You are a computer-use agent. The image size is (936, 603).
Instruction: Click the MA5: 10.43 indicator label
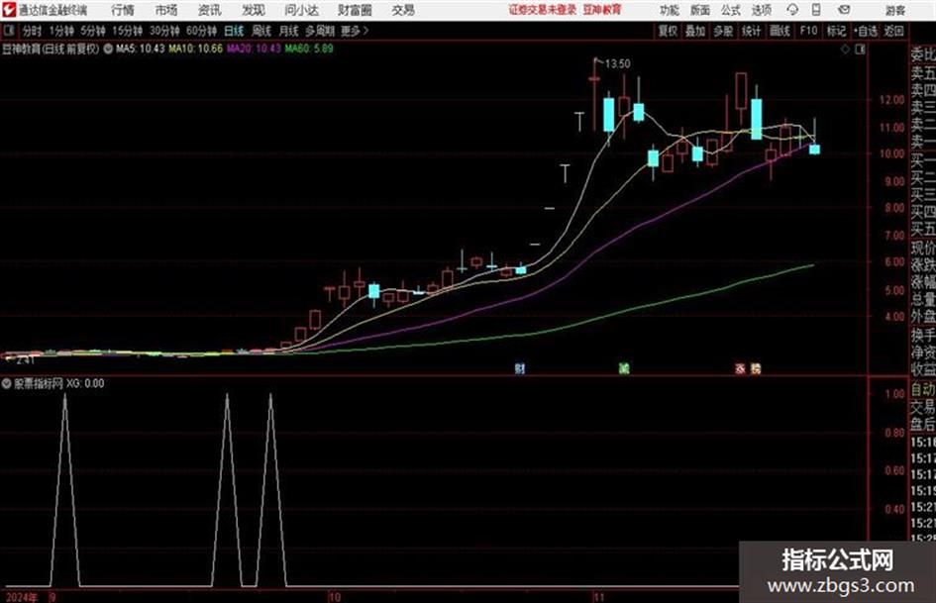pos(141,49)
